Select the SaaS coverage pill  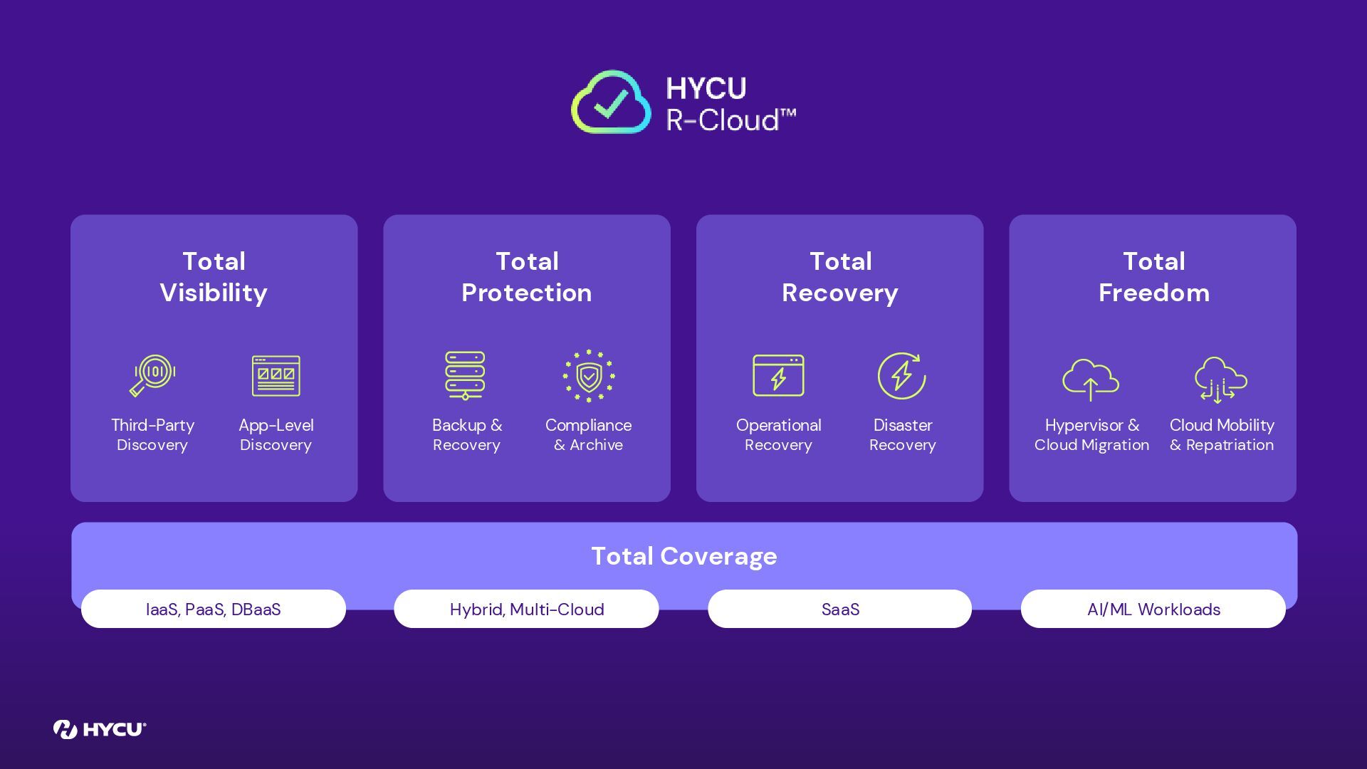(x=840, y=610)
